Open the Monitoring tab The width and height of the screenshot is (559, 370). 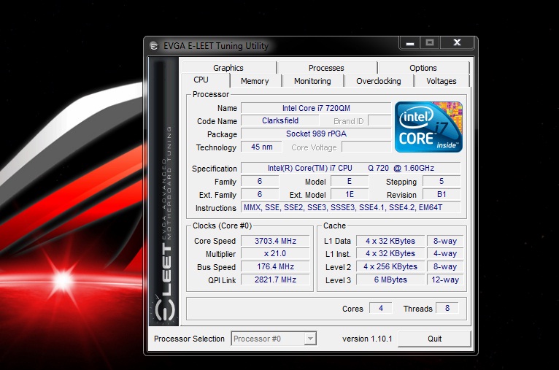(312, 81)
